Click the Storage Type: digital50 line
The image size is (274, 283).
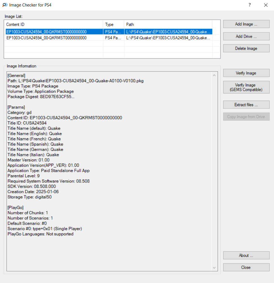coord(30,197)
